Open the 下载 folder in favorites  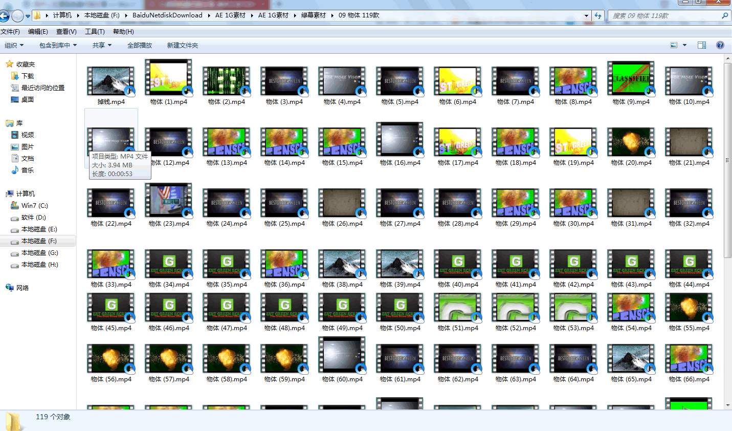[x=15, y=76]
